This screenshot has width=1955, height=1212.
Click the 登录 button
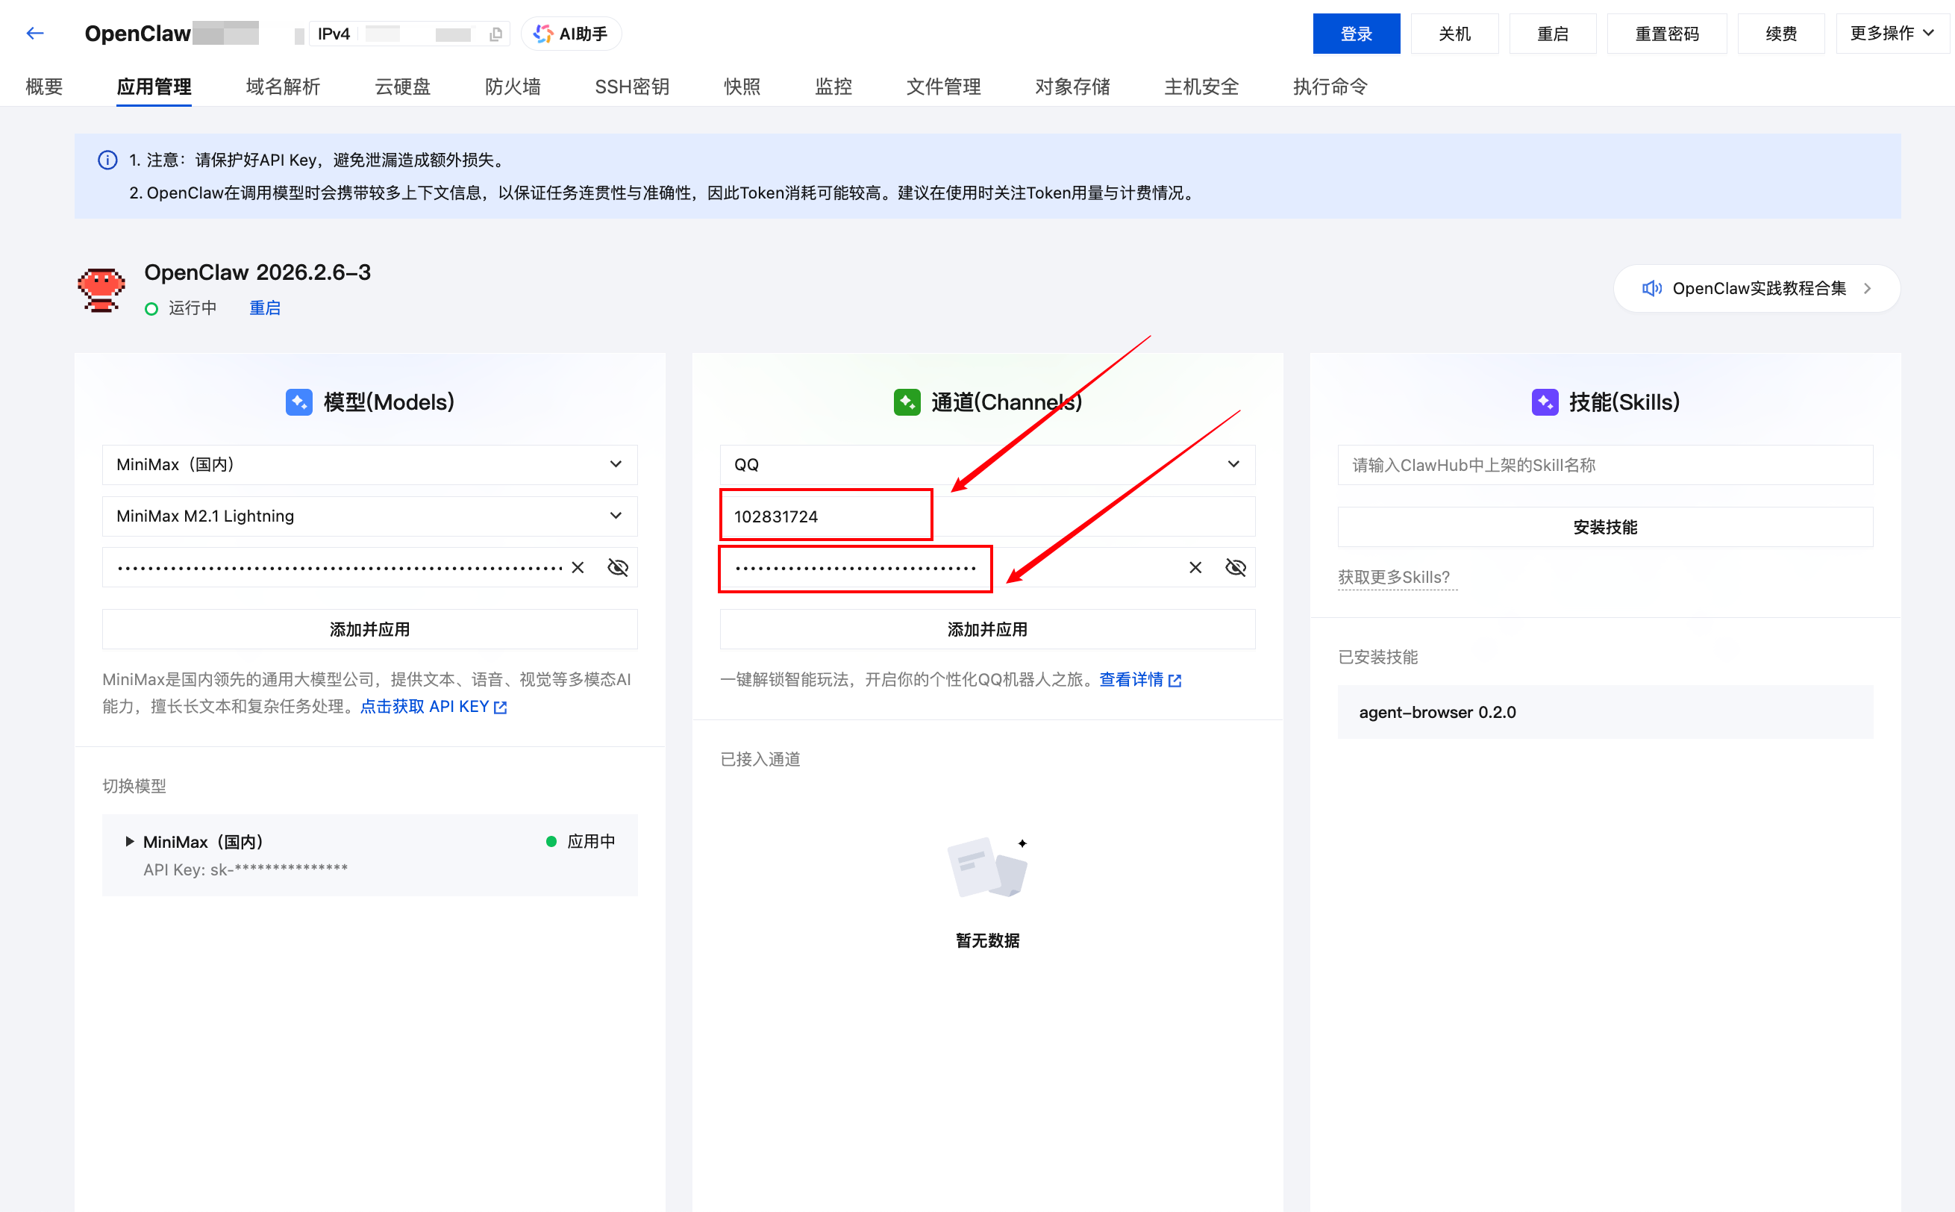click(1357, 33)
